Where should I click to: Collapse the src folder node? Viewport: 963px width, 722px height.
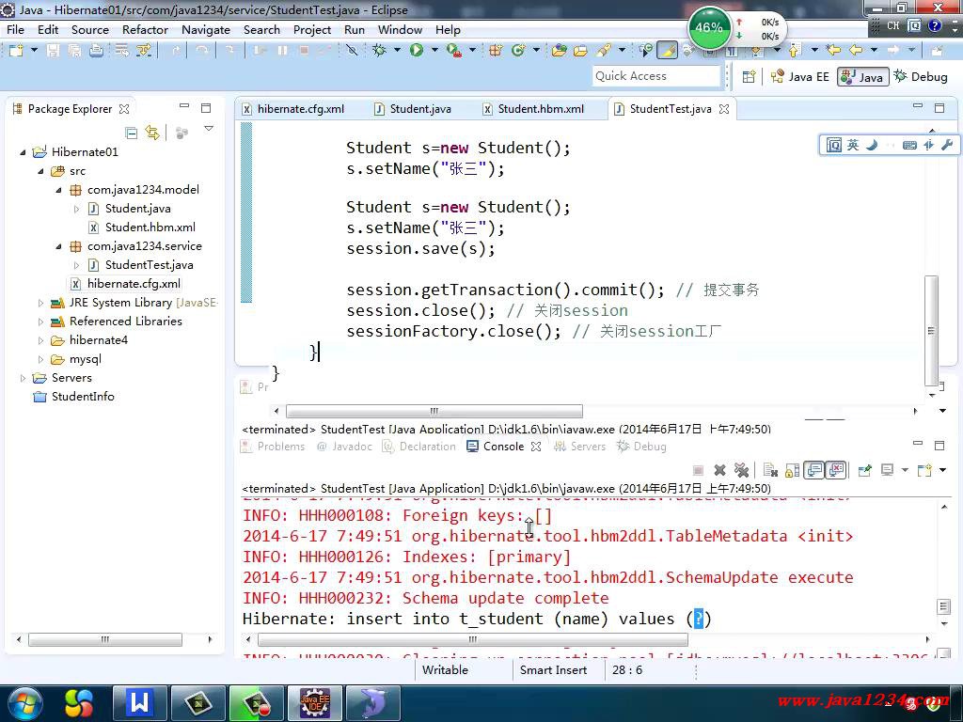tap(40, 171)
